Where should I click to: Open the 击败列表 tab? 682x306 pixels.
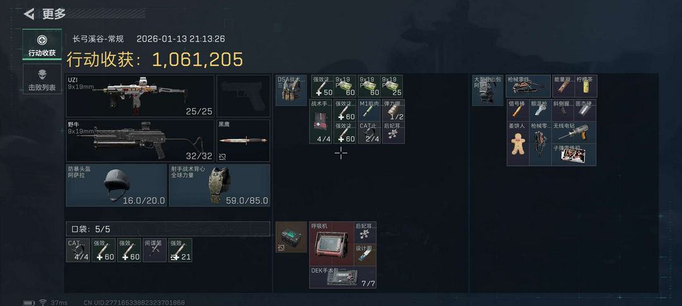(x=42, y=79)
